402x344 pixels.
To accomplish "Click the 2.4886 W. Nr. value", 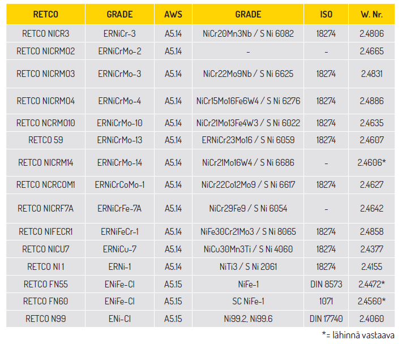I will [x=371, y=101].
